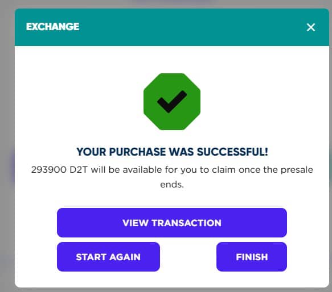Click the EXCHANGE title in the header
Screen dimensions: 332x292
(x=52, y=27)
